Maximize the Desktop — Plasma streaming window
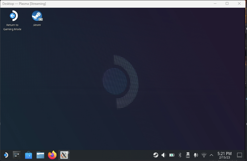The height and width of the screenshot is (161, 247). tap(227, 4)
